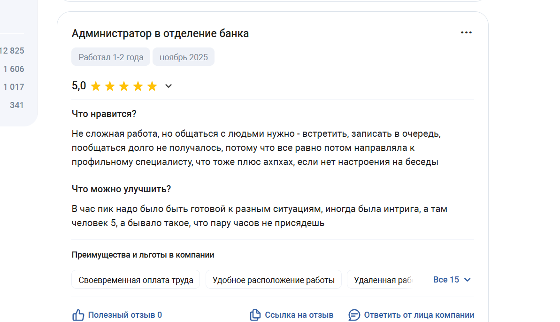Expand all 15 company benefits
This screenshot has height=322, width=560.
coord(446,280)
